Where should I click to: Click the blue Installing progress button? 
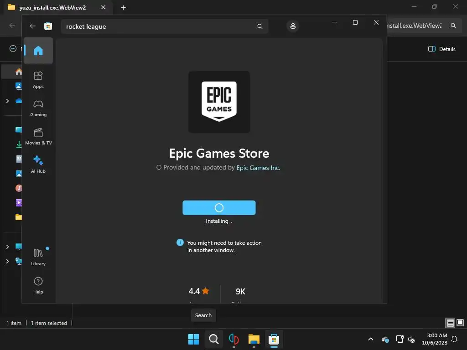click(x=219, y=208)
